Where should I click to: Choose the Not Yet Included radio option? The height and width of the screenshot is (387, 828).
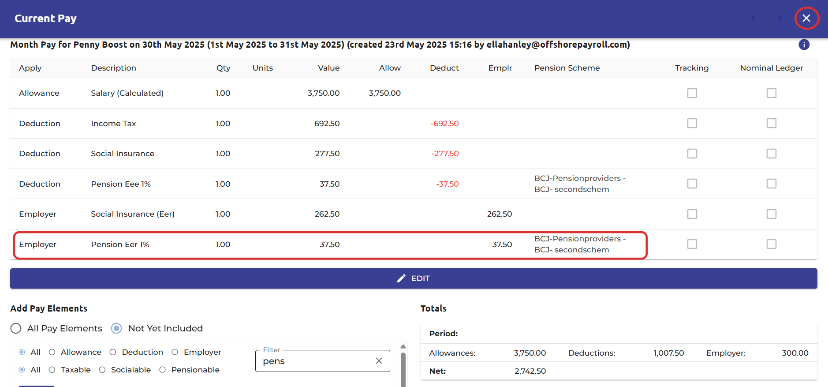pos(116,328)
